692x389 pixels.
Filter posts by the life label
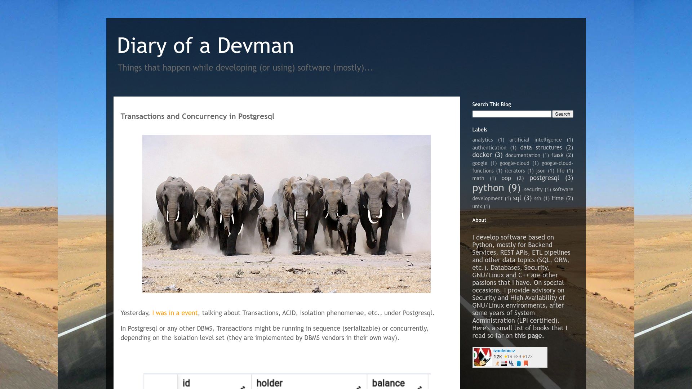(560, 171)
